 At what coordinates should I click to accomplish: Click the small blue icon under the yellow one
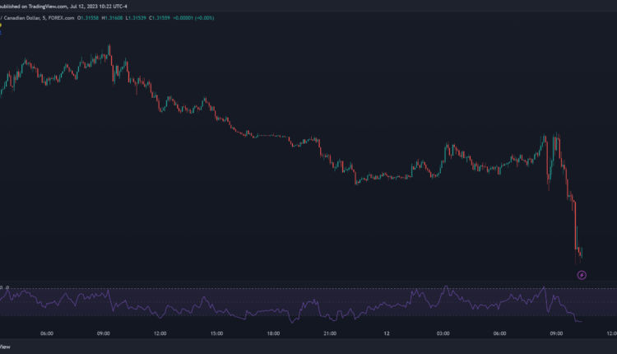(x=1, y=33)
